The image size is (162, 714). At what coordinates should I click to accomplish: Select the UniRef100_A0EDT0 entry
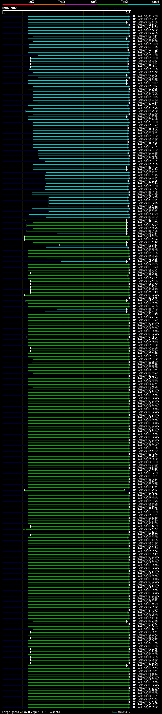pos(145,340)
